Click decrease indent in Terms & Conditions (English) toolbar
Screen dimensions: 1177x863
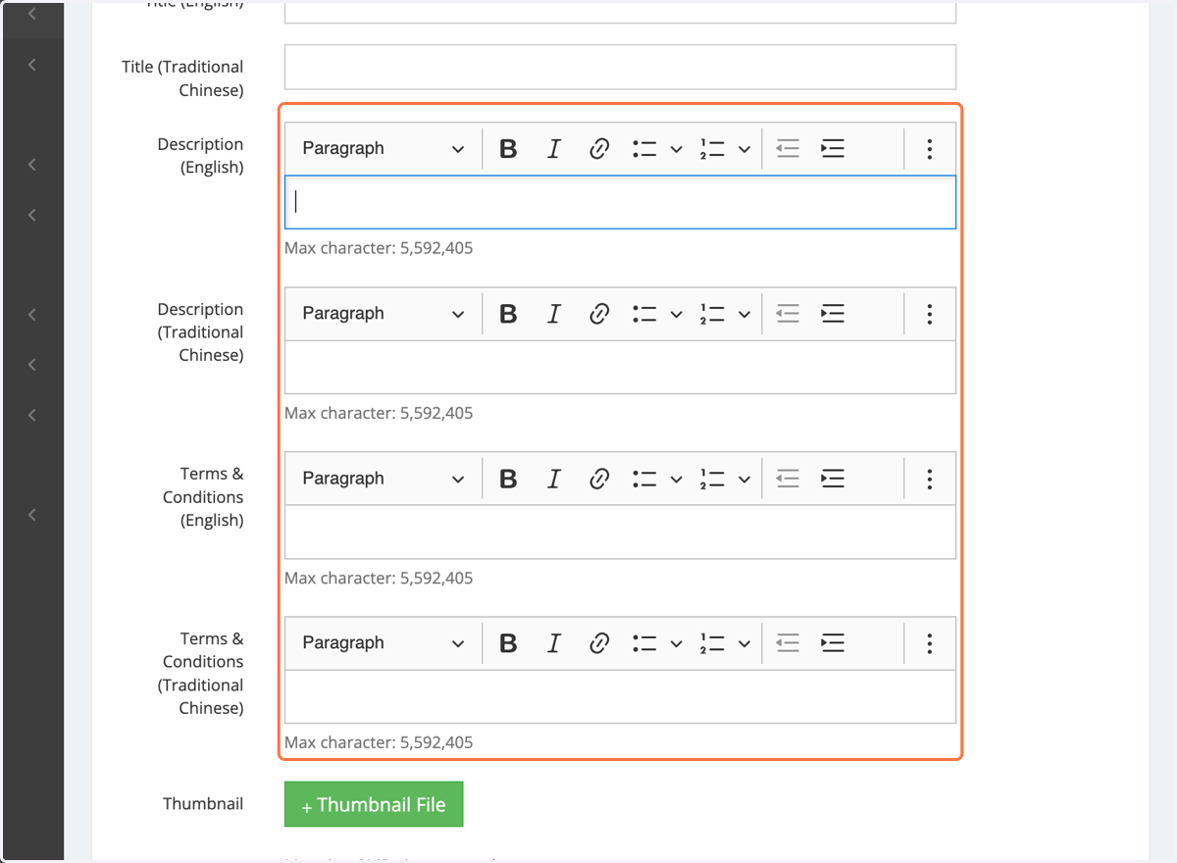point(788,479)
